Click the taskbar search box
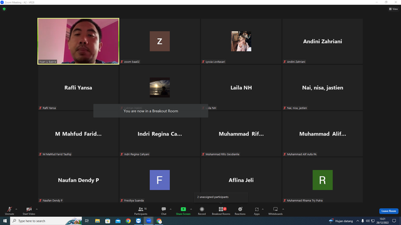 pyautogui.click(x=46, y=221)
